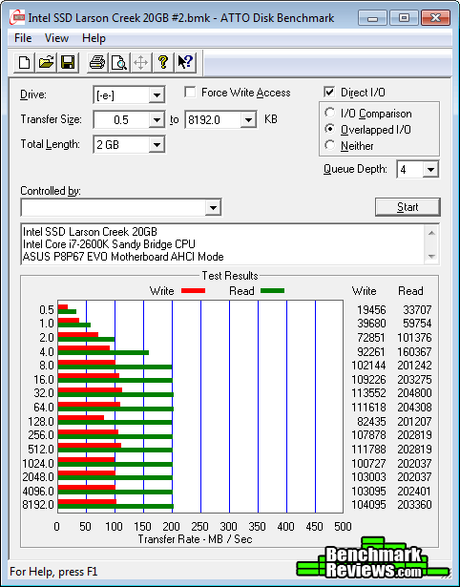
Task: Open About via yellow question mark icon
Action: click(x=163, y=62)
